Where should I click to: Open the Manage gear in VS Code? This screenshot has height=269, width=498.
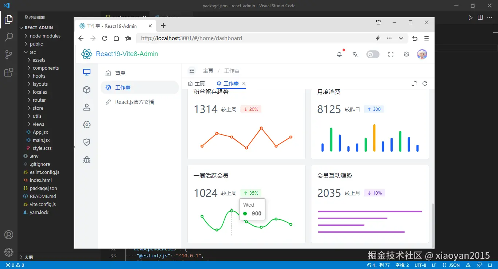[x=9, y=252]
